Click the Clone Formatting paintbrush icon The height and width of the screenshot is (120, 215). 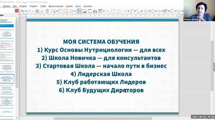[x=42, y=11]
